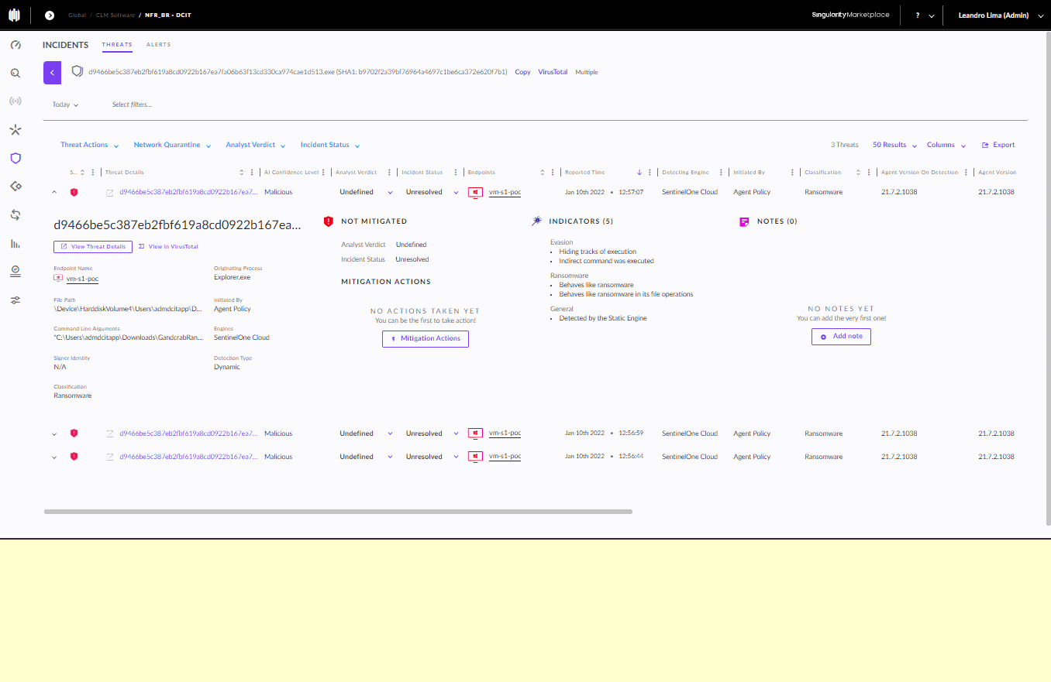
Task: Sort by the Threat Details column arrows
Action: tap(241, 173)
